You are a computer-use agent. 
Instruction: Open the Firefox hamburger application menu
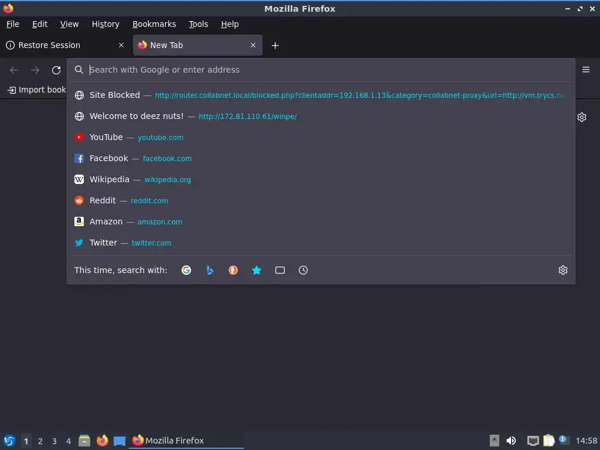click(586, 70)
